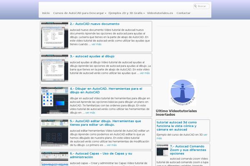
Task: Focus the Buscar search field
Action: tap(201, 6)
